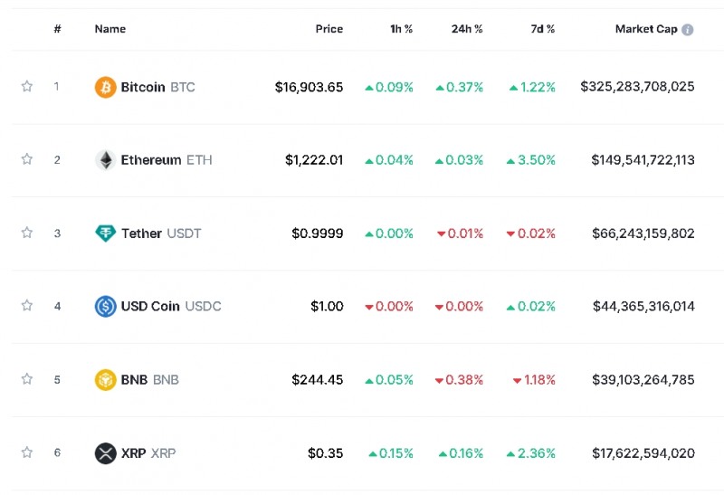Click the Bitcoin orange logo icon

106,88
